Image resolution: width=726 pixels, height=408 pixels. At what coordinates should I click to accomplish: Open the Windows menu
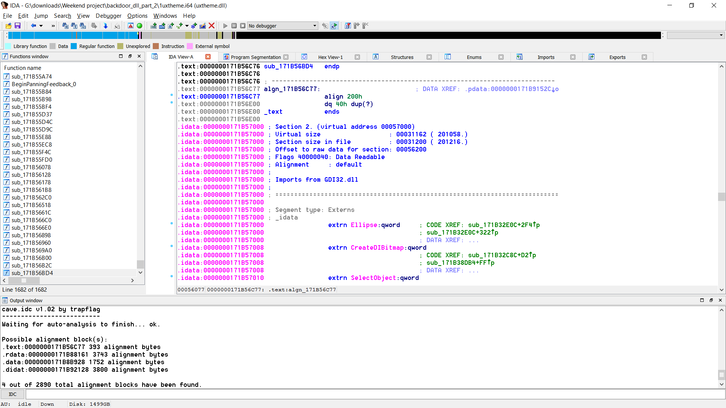tap(165, 16)
